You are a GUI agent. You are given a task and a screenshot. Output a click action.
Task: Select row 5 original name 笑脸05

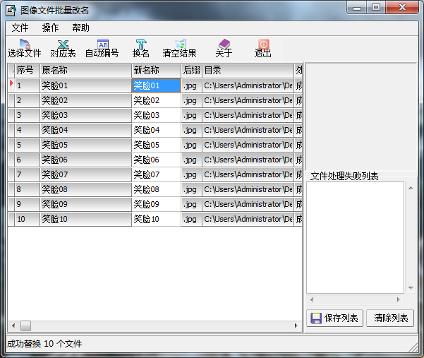point(85,145)
